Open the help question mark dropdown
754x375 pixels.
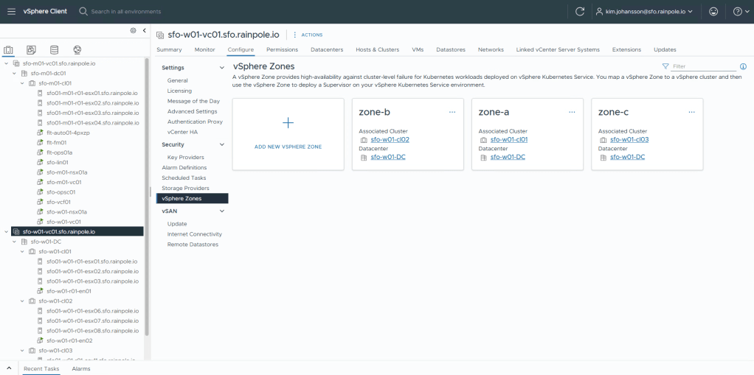(x=738, y=12)
